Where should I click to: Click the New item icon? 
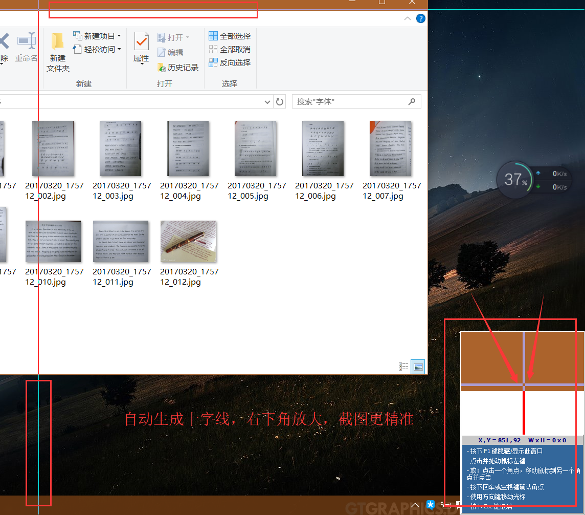78,36
